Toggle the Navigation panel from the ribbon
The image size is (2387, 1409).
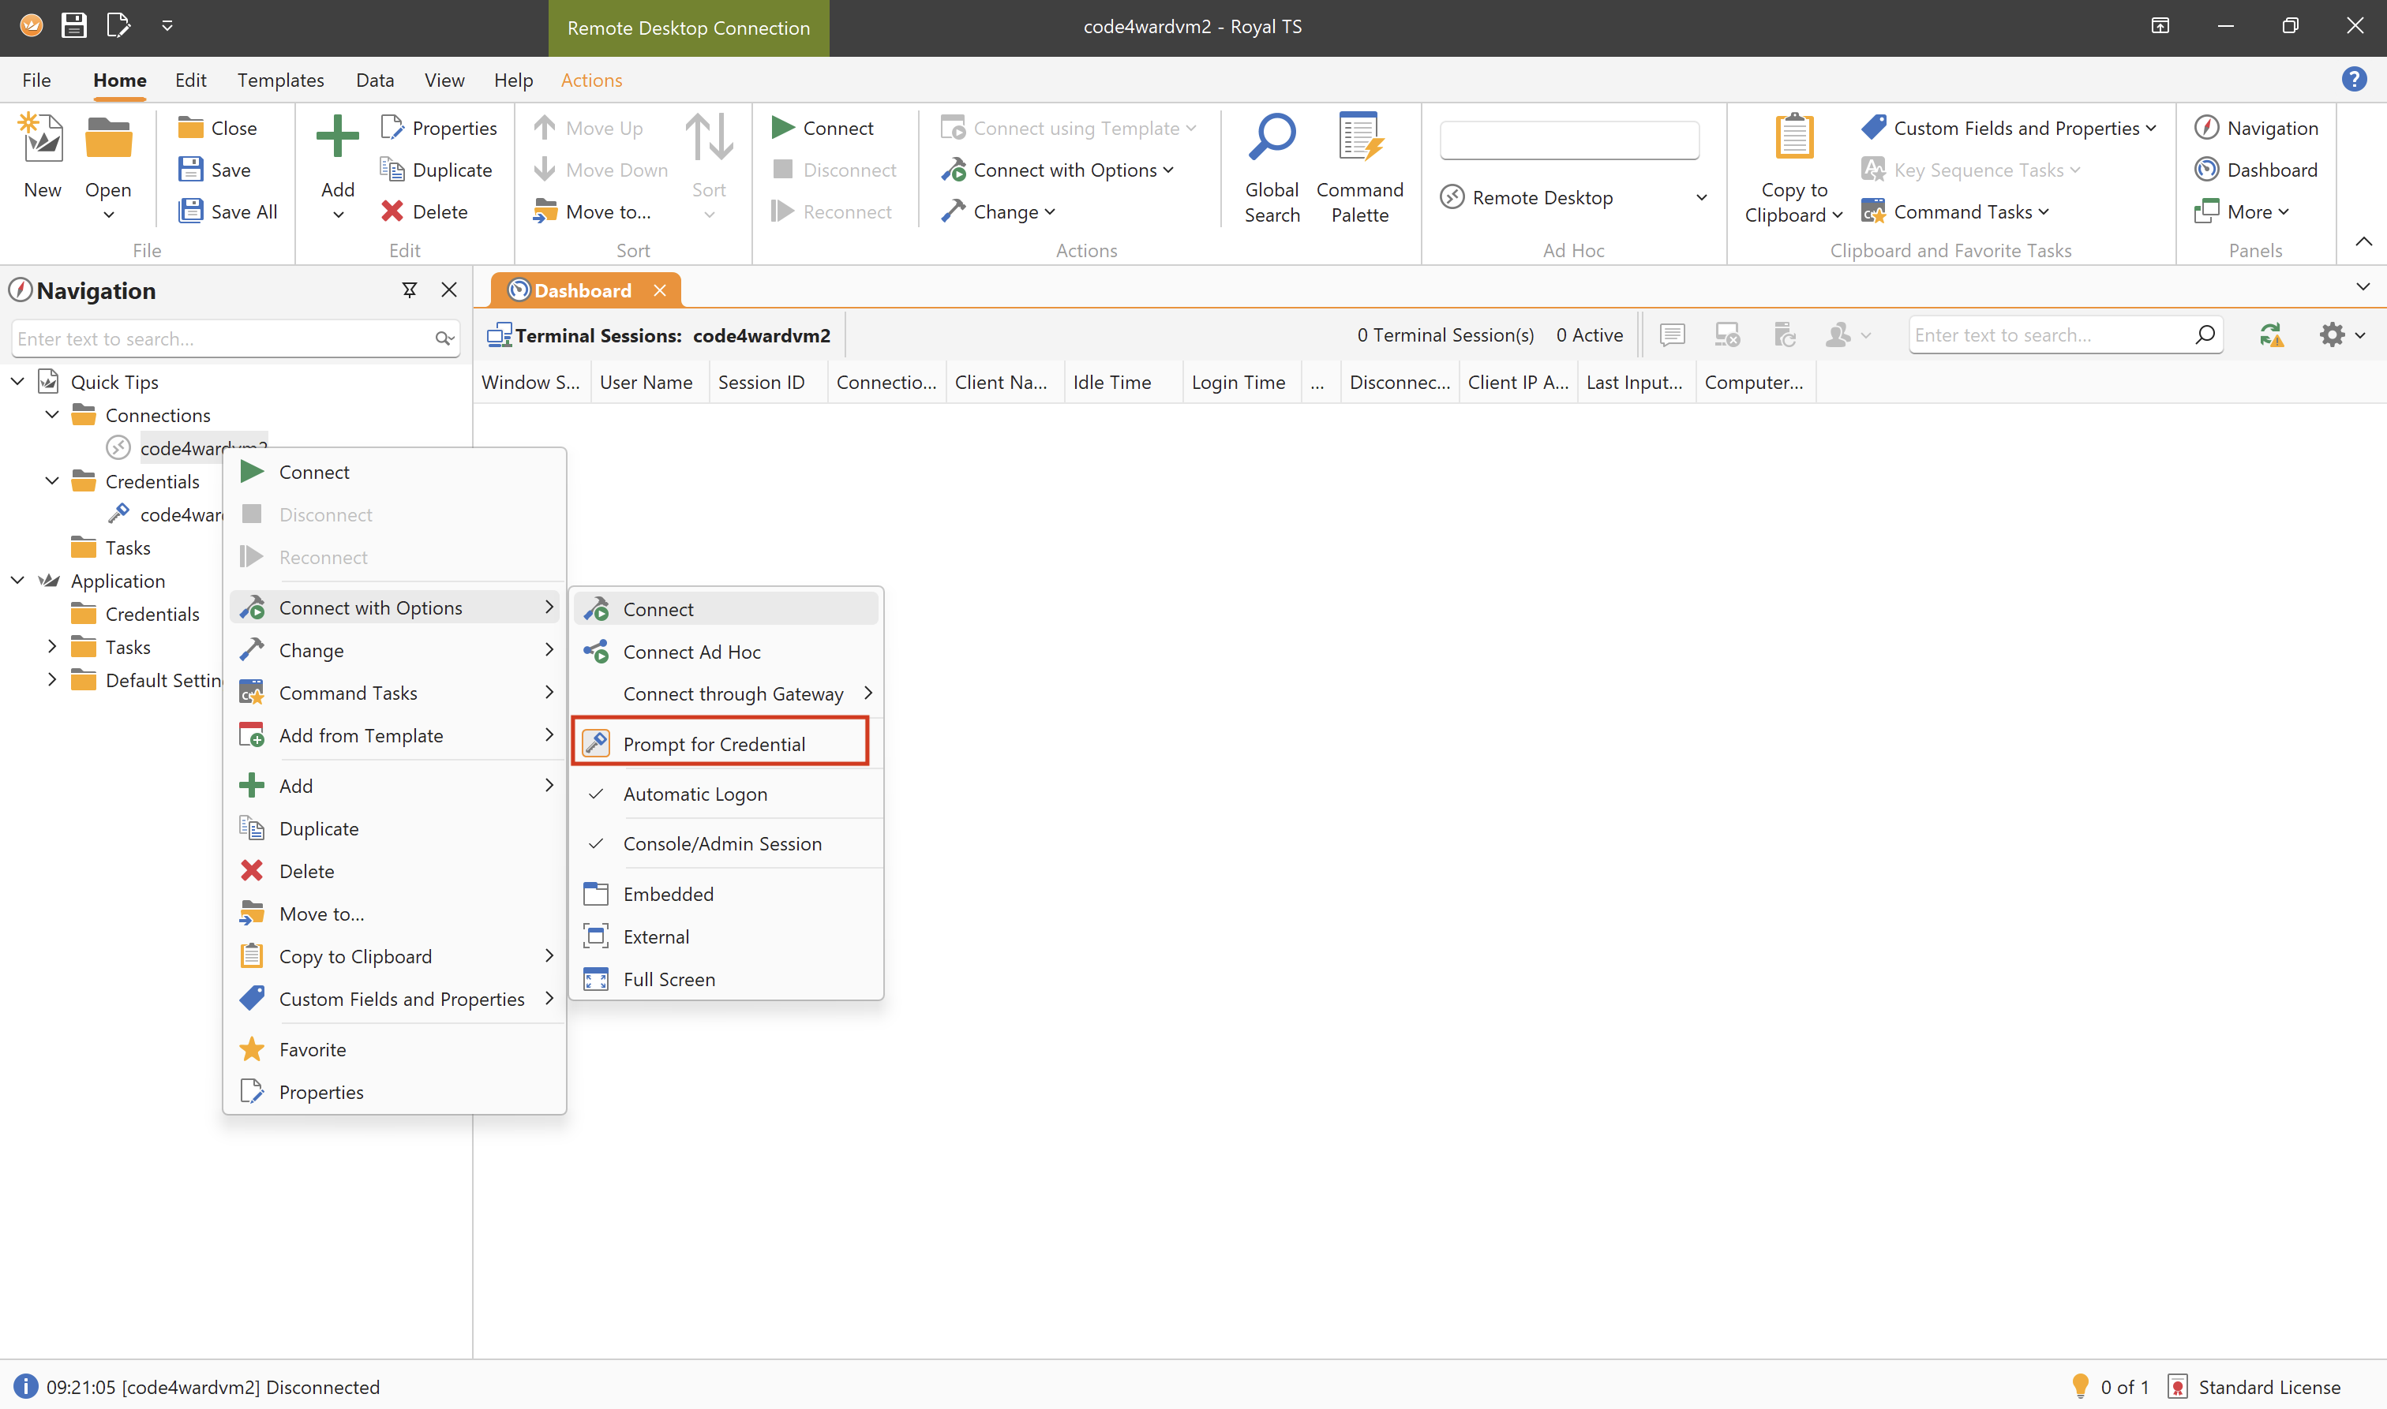click(2256, 127)
